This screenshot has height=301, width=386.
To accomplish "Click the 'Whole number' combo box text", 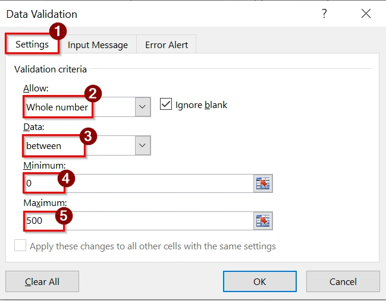I will coord(57,107).
